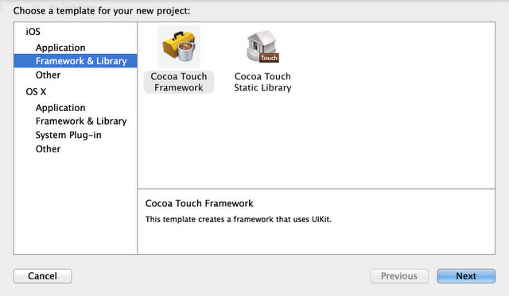Select the Cocoa Touch Static Library icon

(x=262, y=47)
